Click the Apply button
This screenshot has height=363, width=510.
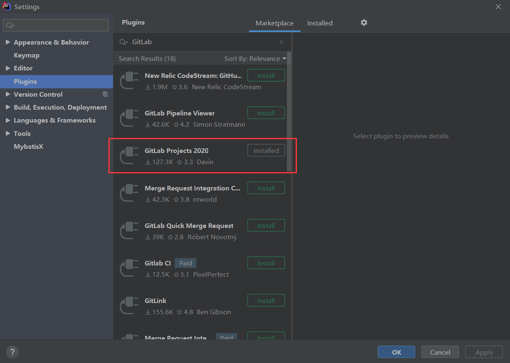click(484, 352)
